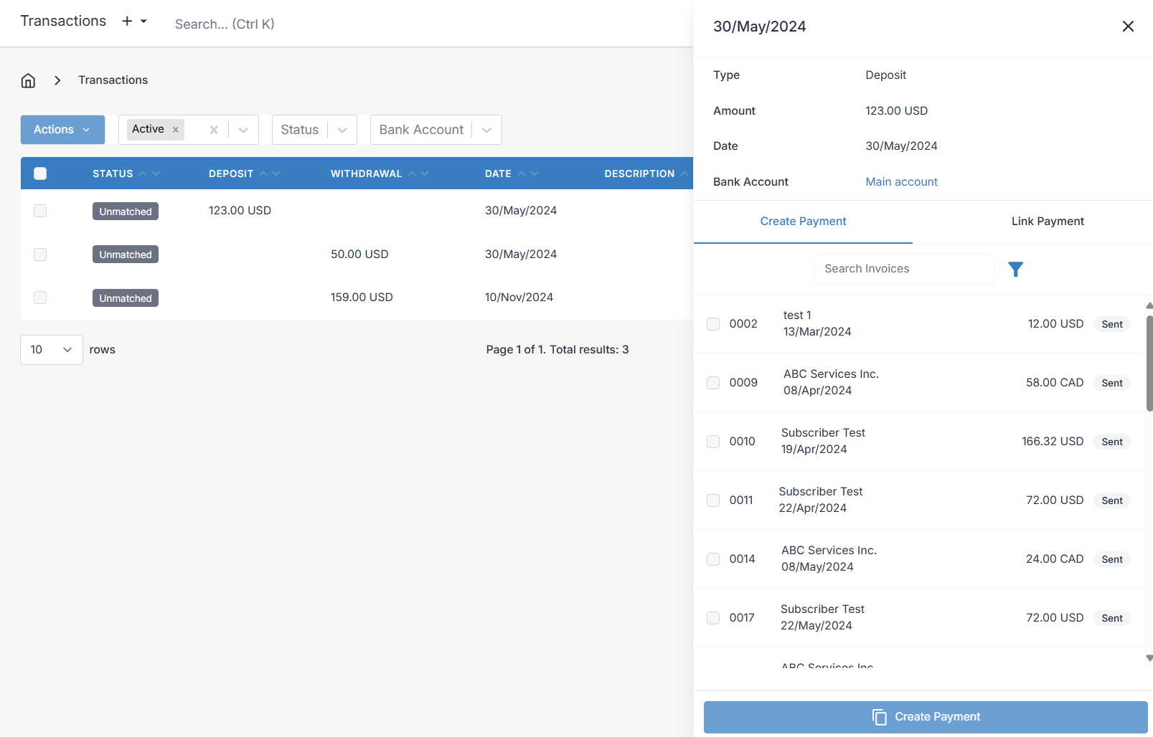Focus the Search Invoices field
This screenshot has height=737, width=1153.
[904, 269]
